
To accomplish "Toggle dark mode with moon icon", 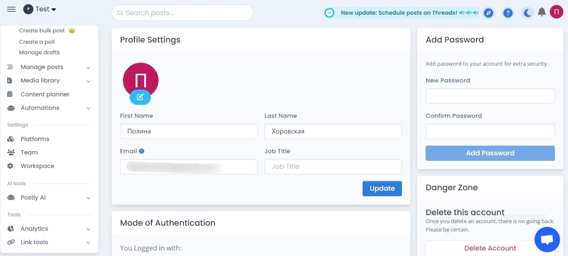I will coord(527,13).
